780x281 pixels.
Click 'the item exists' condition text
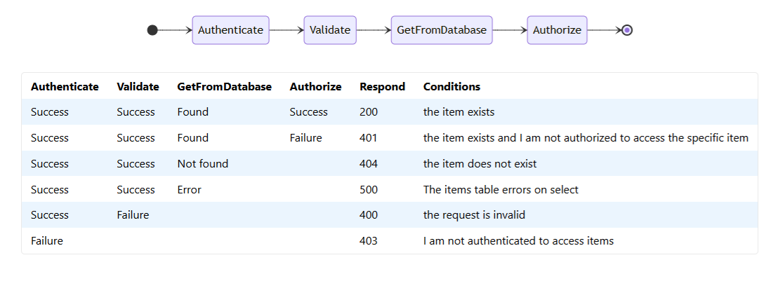click(x=458, y=112)
